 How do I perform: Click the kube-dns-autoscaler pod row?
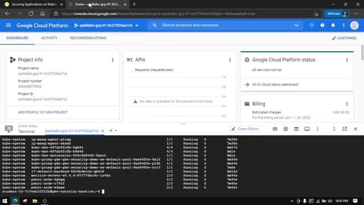tap(120, 155)
